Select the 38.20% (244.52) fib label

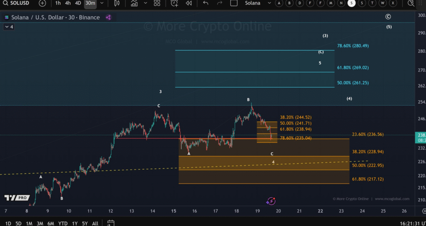296,117
